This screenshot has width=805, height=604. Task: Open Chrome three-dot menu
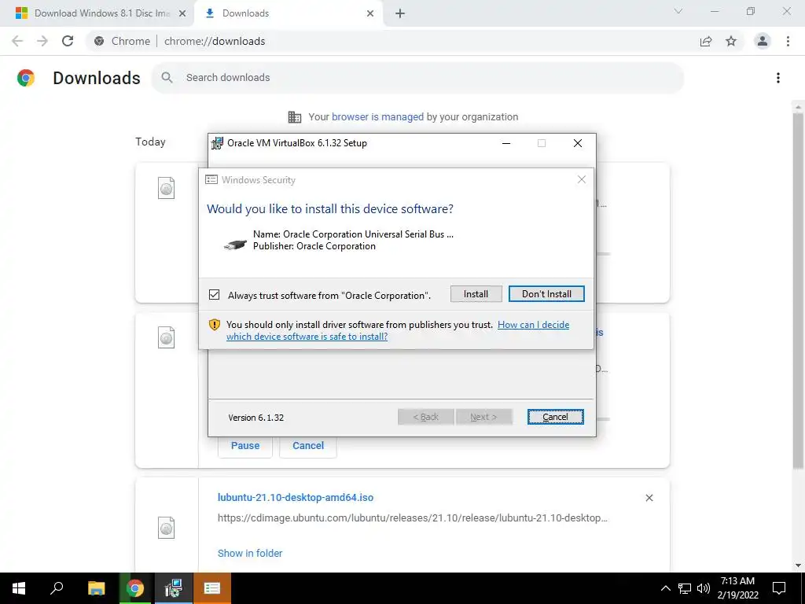tap(788, 41)
